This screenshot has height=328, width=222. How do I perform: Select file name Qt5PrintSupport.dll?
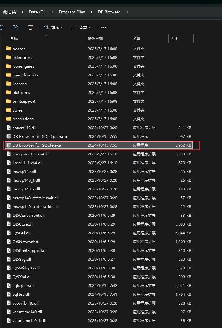point(30,250)
